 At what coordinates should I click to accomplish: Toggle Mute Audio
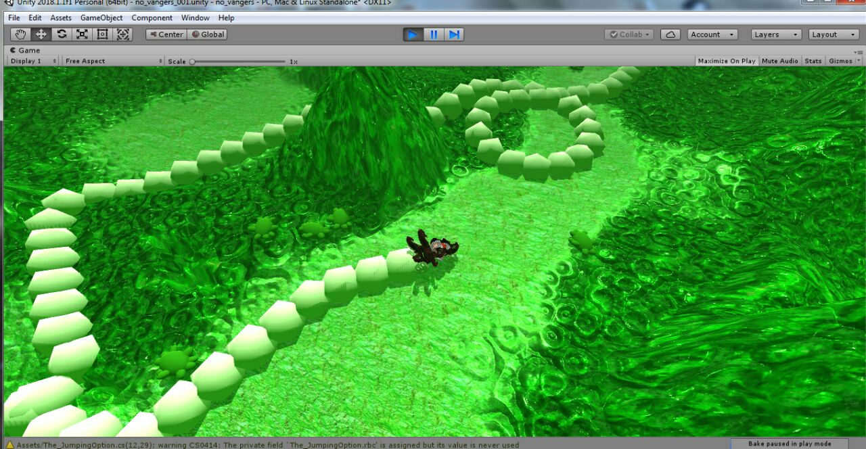coord(779,61)
